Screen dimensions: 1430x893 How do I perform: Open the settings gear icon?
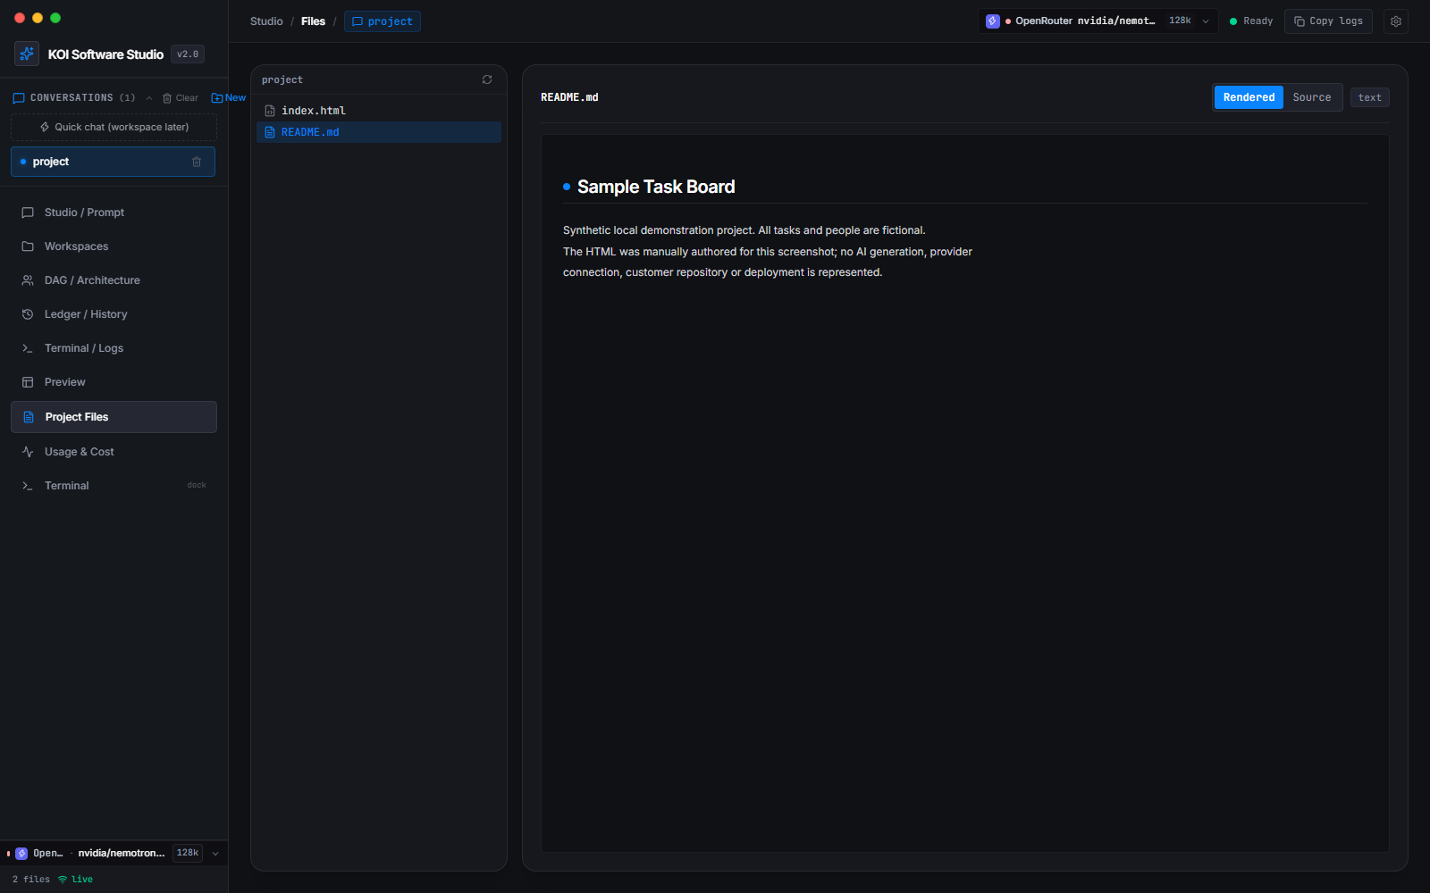[x=1396, y=21]
